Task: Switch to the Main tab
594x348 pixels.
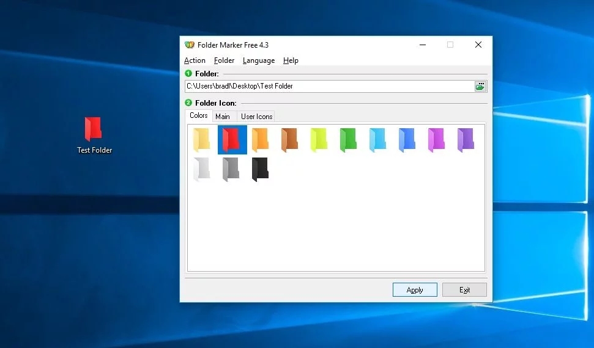Action: [223, 117]
